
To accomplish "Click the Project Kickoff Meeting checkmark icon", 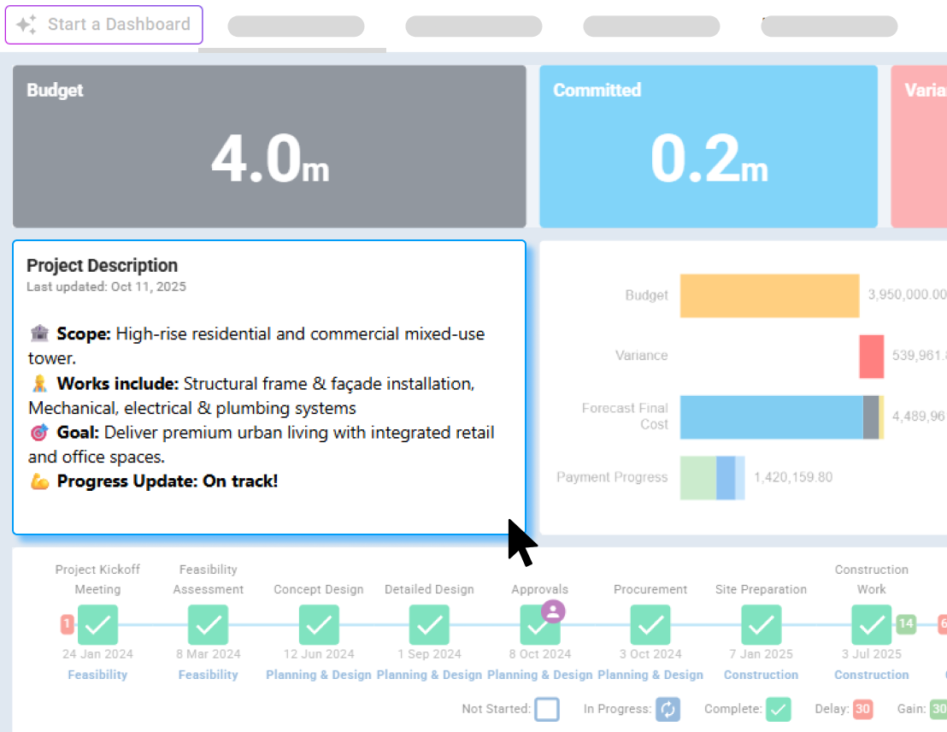I will pyautogui.click(x=97, y=625).
